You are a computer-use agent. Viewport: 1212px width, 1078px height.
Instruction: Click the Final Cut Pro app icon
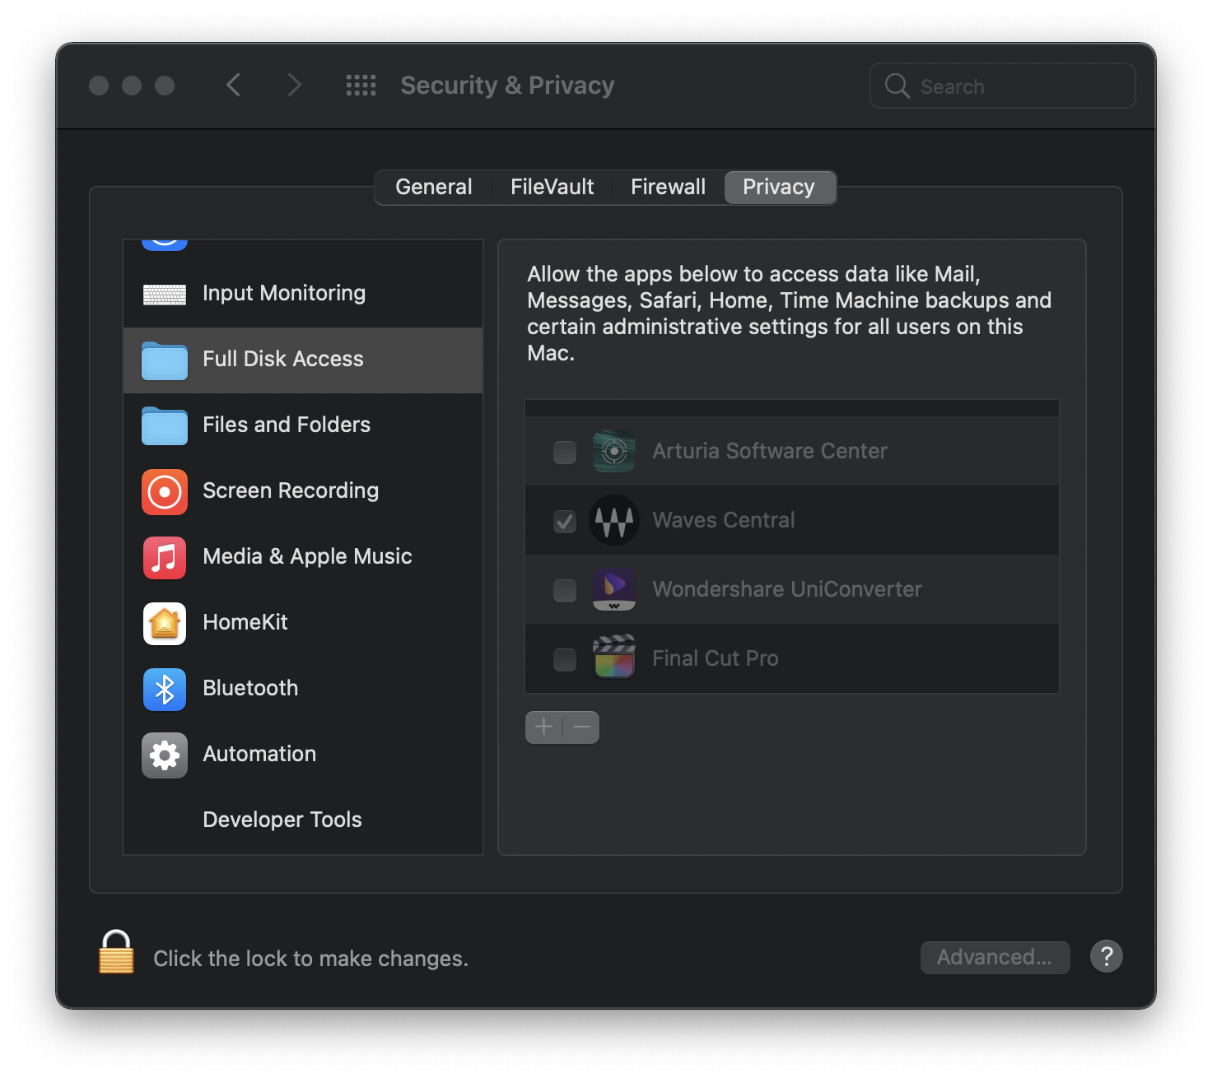(614, 657)
